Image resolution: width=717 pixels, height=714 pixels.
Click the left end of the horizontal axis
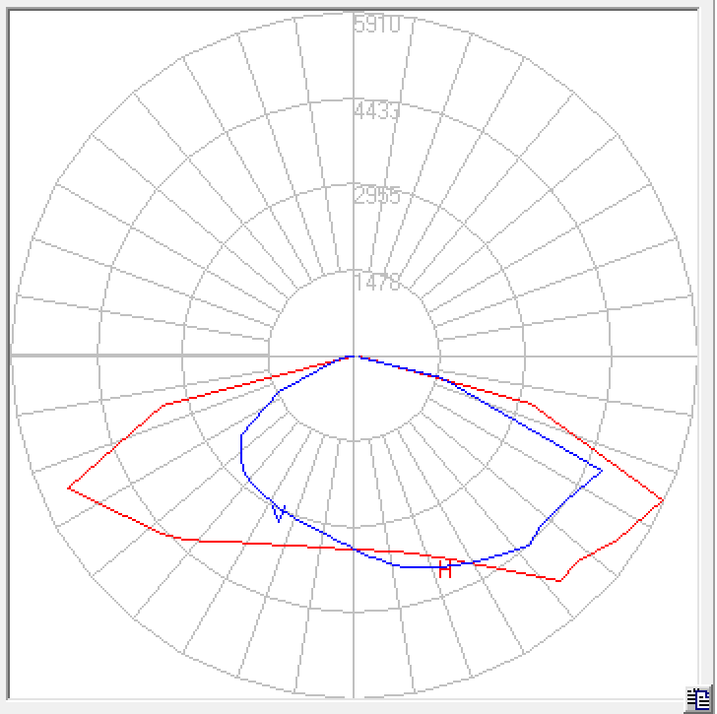[13, 356]
